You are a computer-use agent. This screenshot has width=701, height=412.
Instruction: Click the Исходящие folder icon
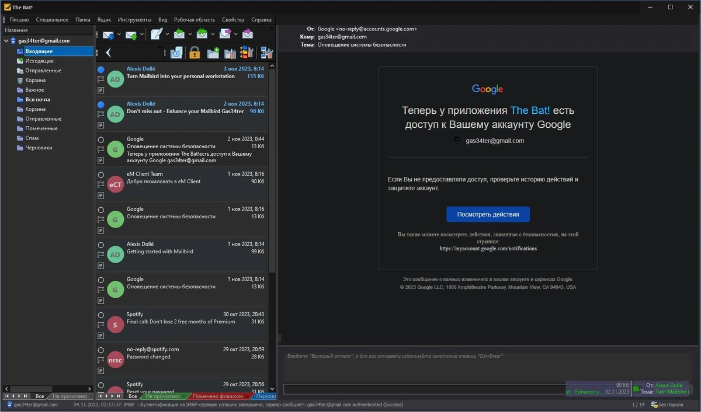(20, 61)
